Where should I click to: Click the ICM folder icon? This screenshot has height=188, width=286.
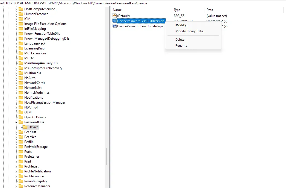click(x=21, y=19)
